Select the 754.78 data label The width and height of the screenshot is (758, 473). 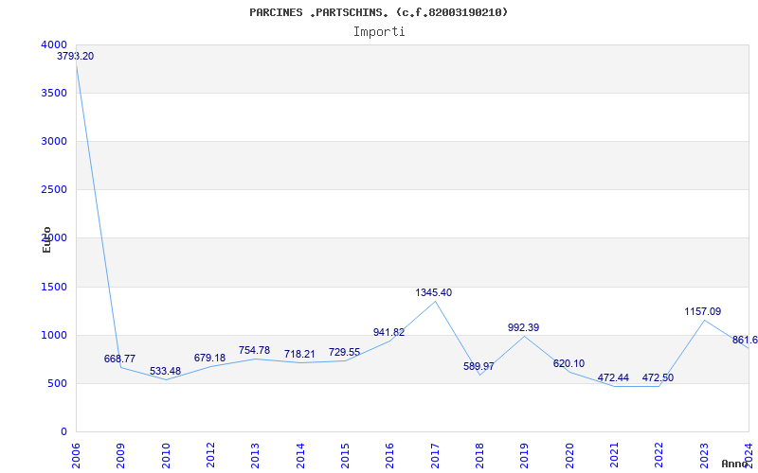pyautogui.click(x=254, y=351)
